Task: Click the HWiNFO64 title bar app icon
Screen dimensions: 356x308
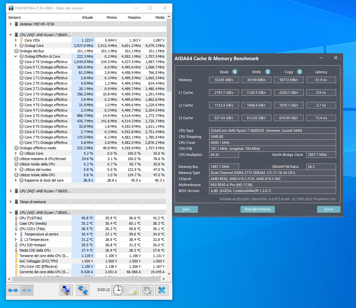Action: 11,8
